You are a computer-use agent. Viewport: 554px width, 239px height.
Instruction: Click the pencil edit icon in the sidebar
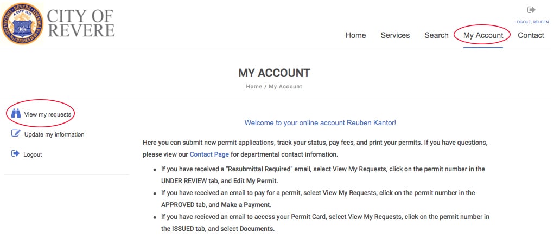pyautogui.click(x=16, y=133)
